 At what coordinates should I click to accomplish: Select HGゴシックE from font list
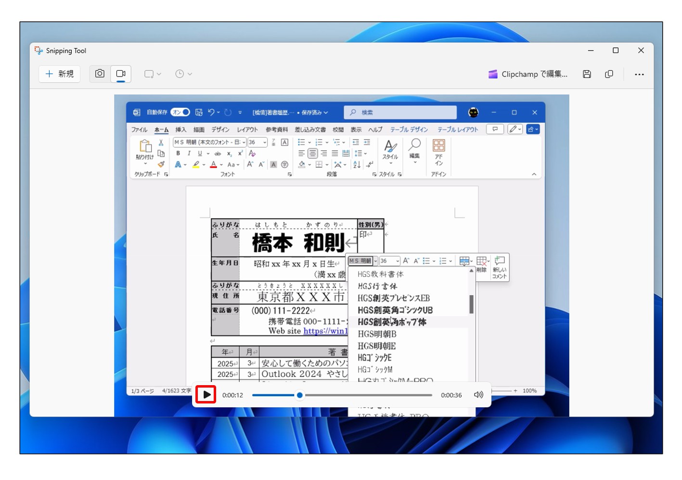374,358
